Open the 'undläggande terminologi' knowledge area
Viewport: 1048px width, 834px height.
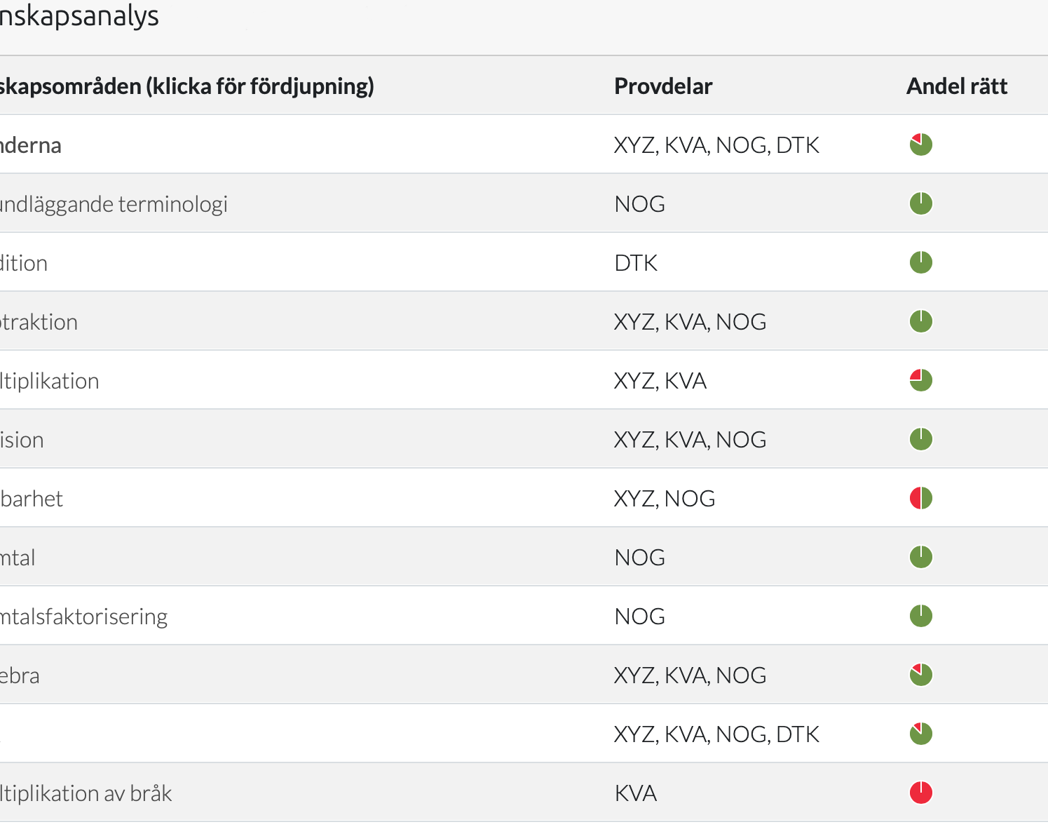point(114,204)
